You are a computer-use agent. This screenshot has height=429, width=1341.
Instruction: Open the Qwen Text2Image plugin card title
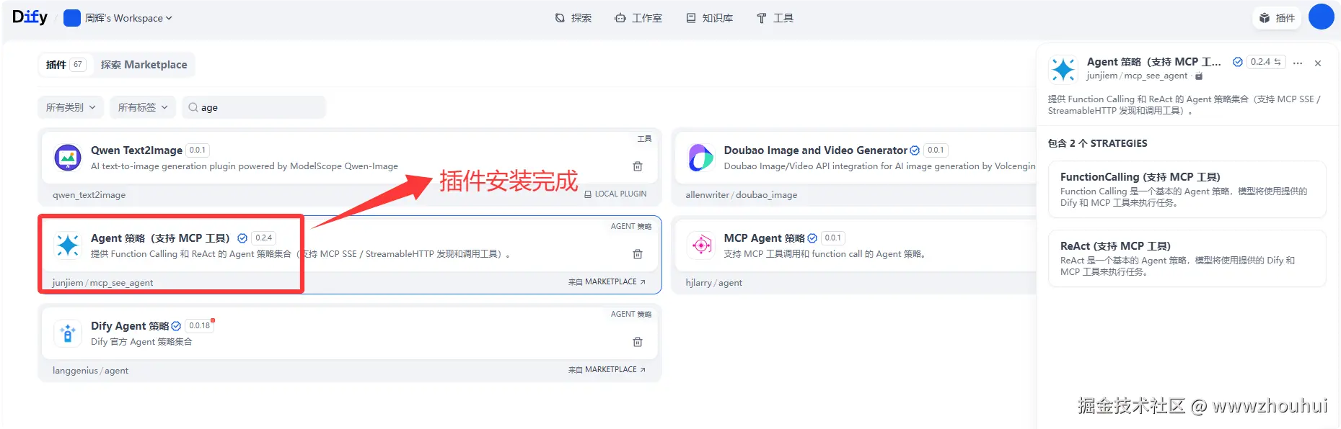click(x=136, y=150)
